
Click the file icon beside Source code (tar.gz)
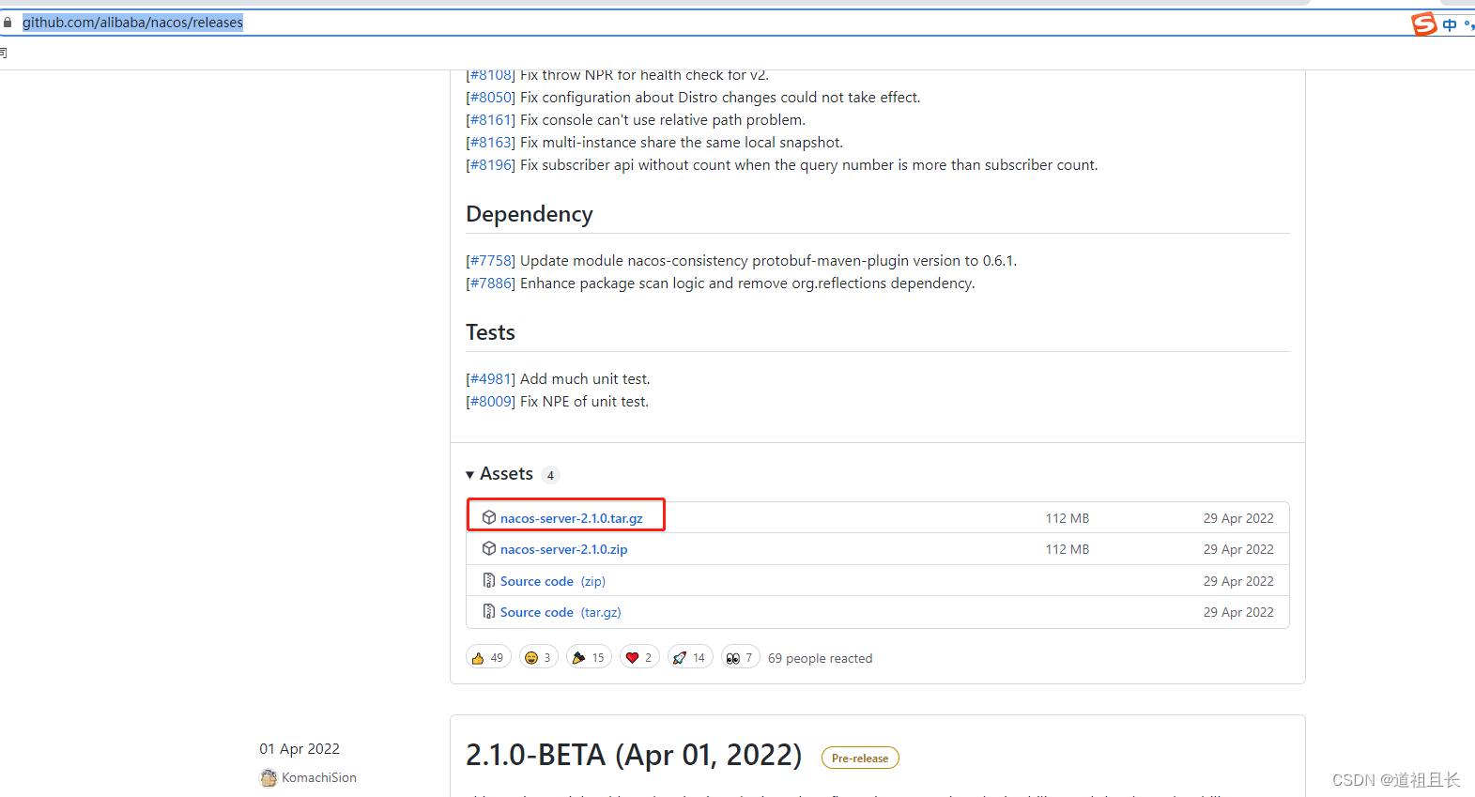pyautogui.click(x=489, y=611)
